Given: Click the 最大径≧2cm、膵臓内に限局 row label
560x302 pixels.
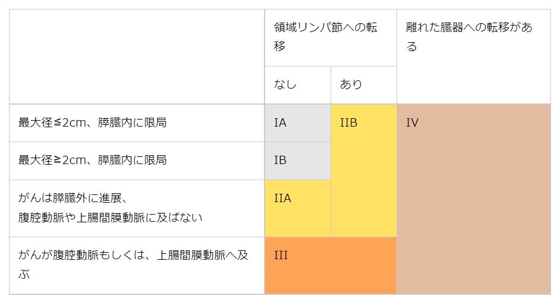Looking at the screenshot, I should [x=92, y=161].
